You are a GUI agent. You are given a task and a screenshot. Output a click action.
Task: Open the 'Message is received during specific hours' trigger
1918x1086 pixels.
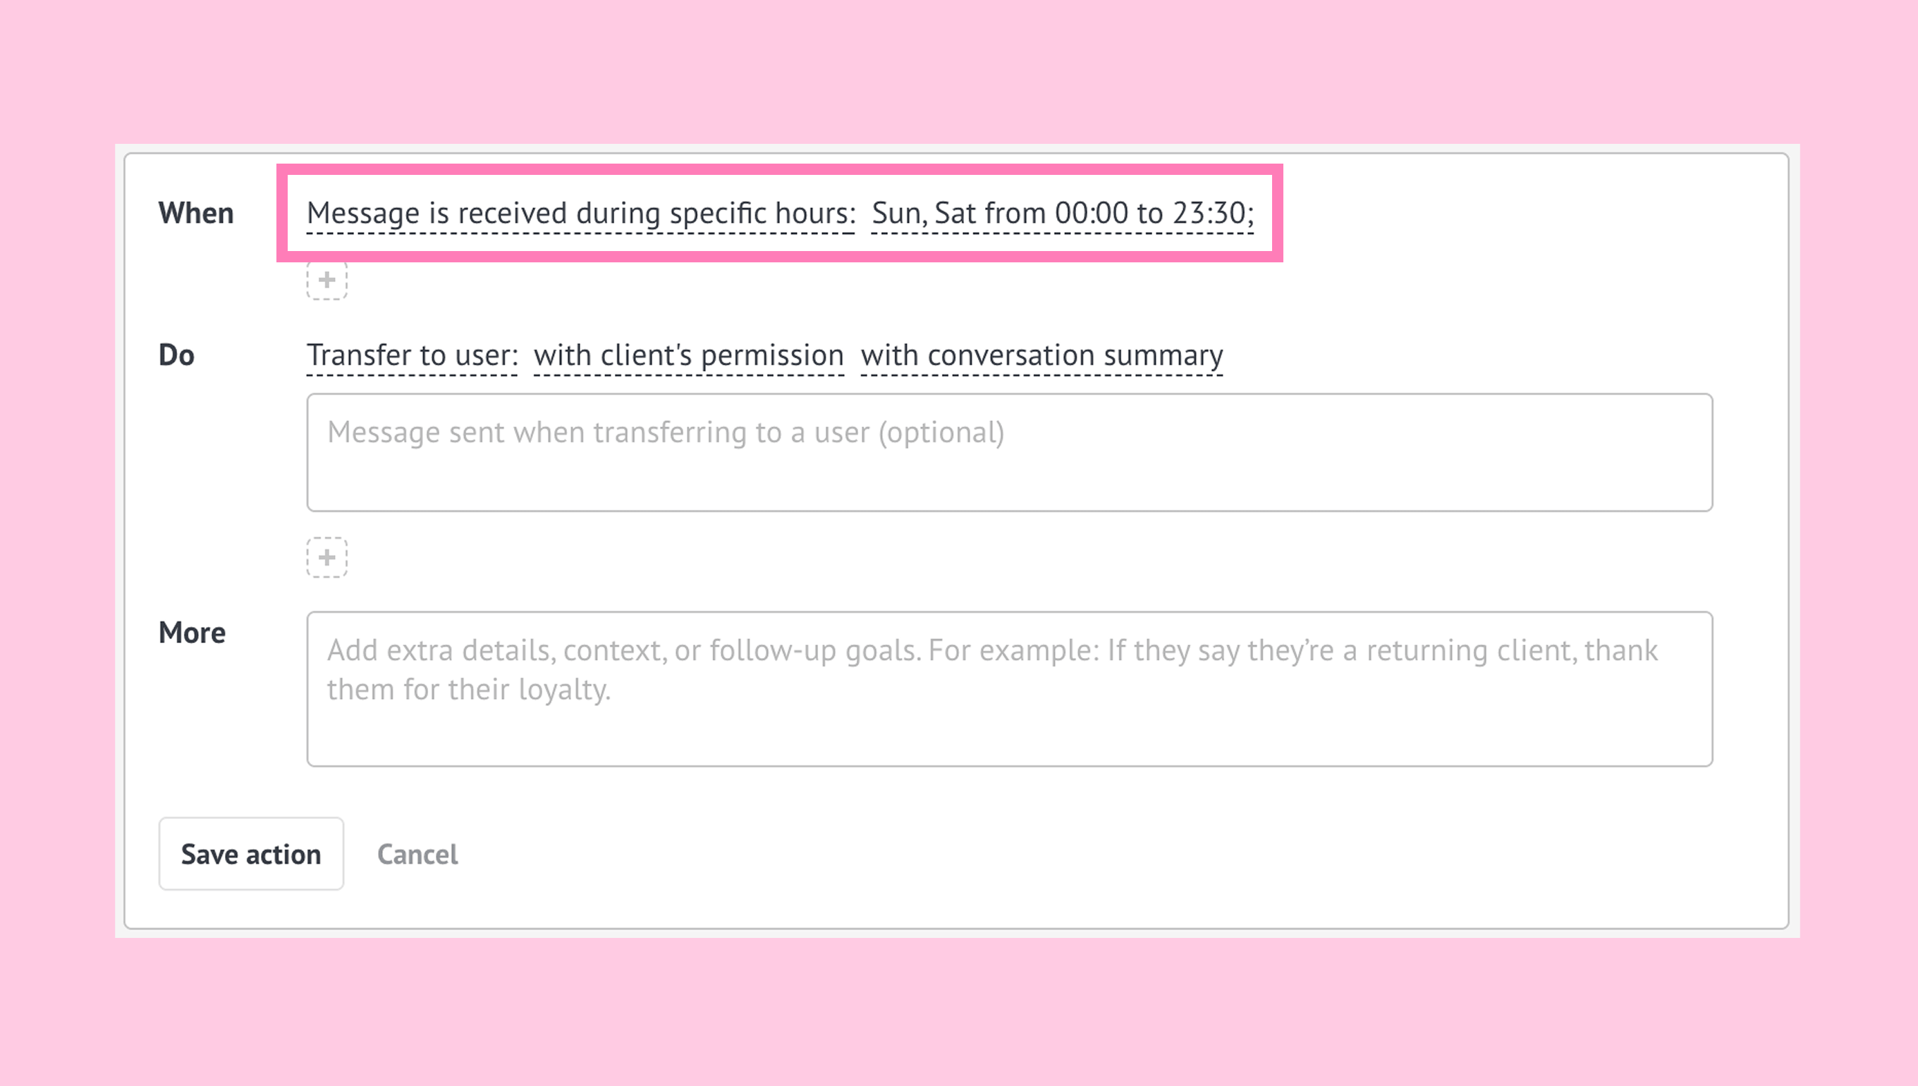pyautogui.click(x=580, y=213)
